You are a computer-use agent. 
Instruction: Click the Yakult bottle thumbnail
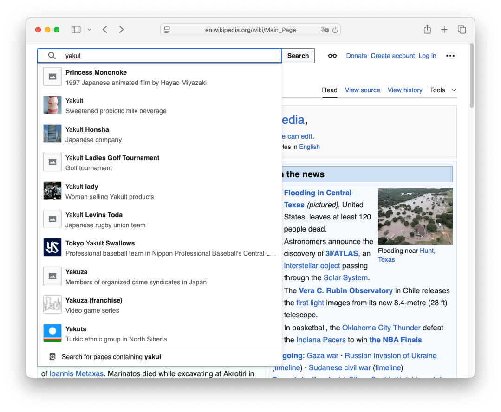point(52,105)
